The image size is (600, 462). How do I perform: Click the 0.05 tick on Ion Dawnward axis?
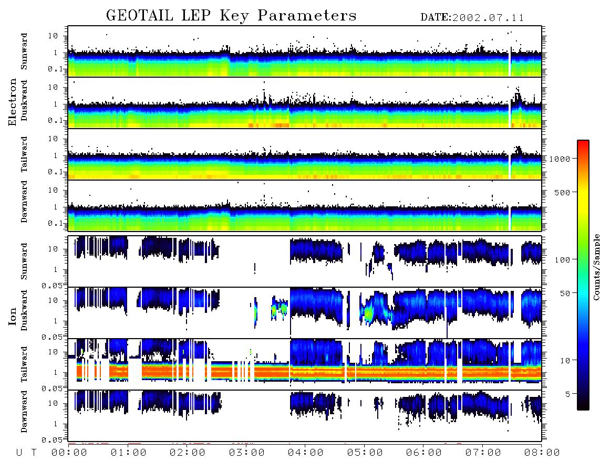click(52, 440)
